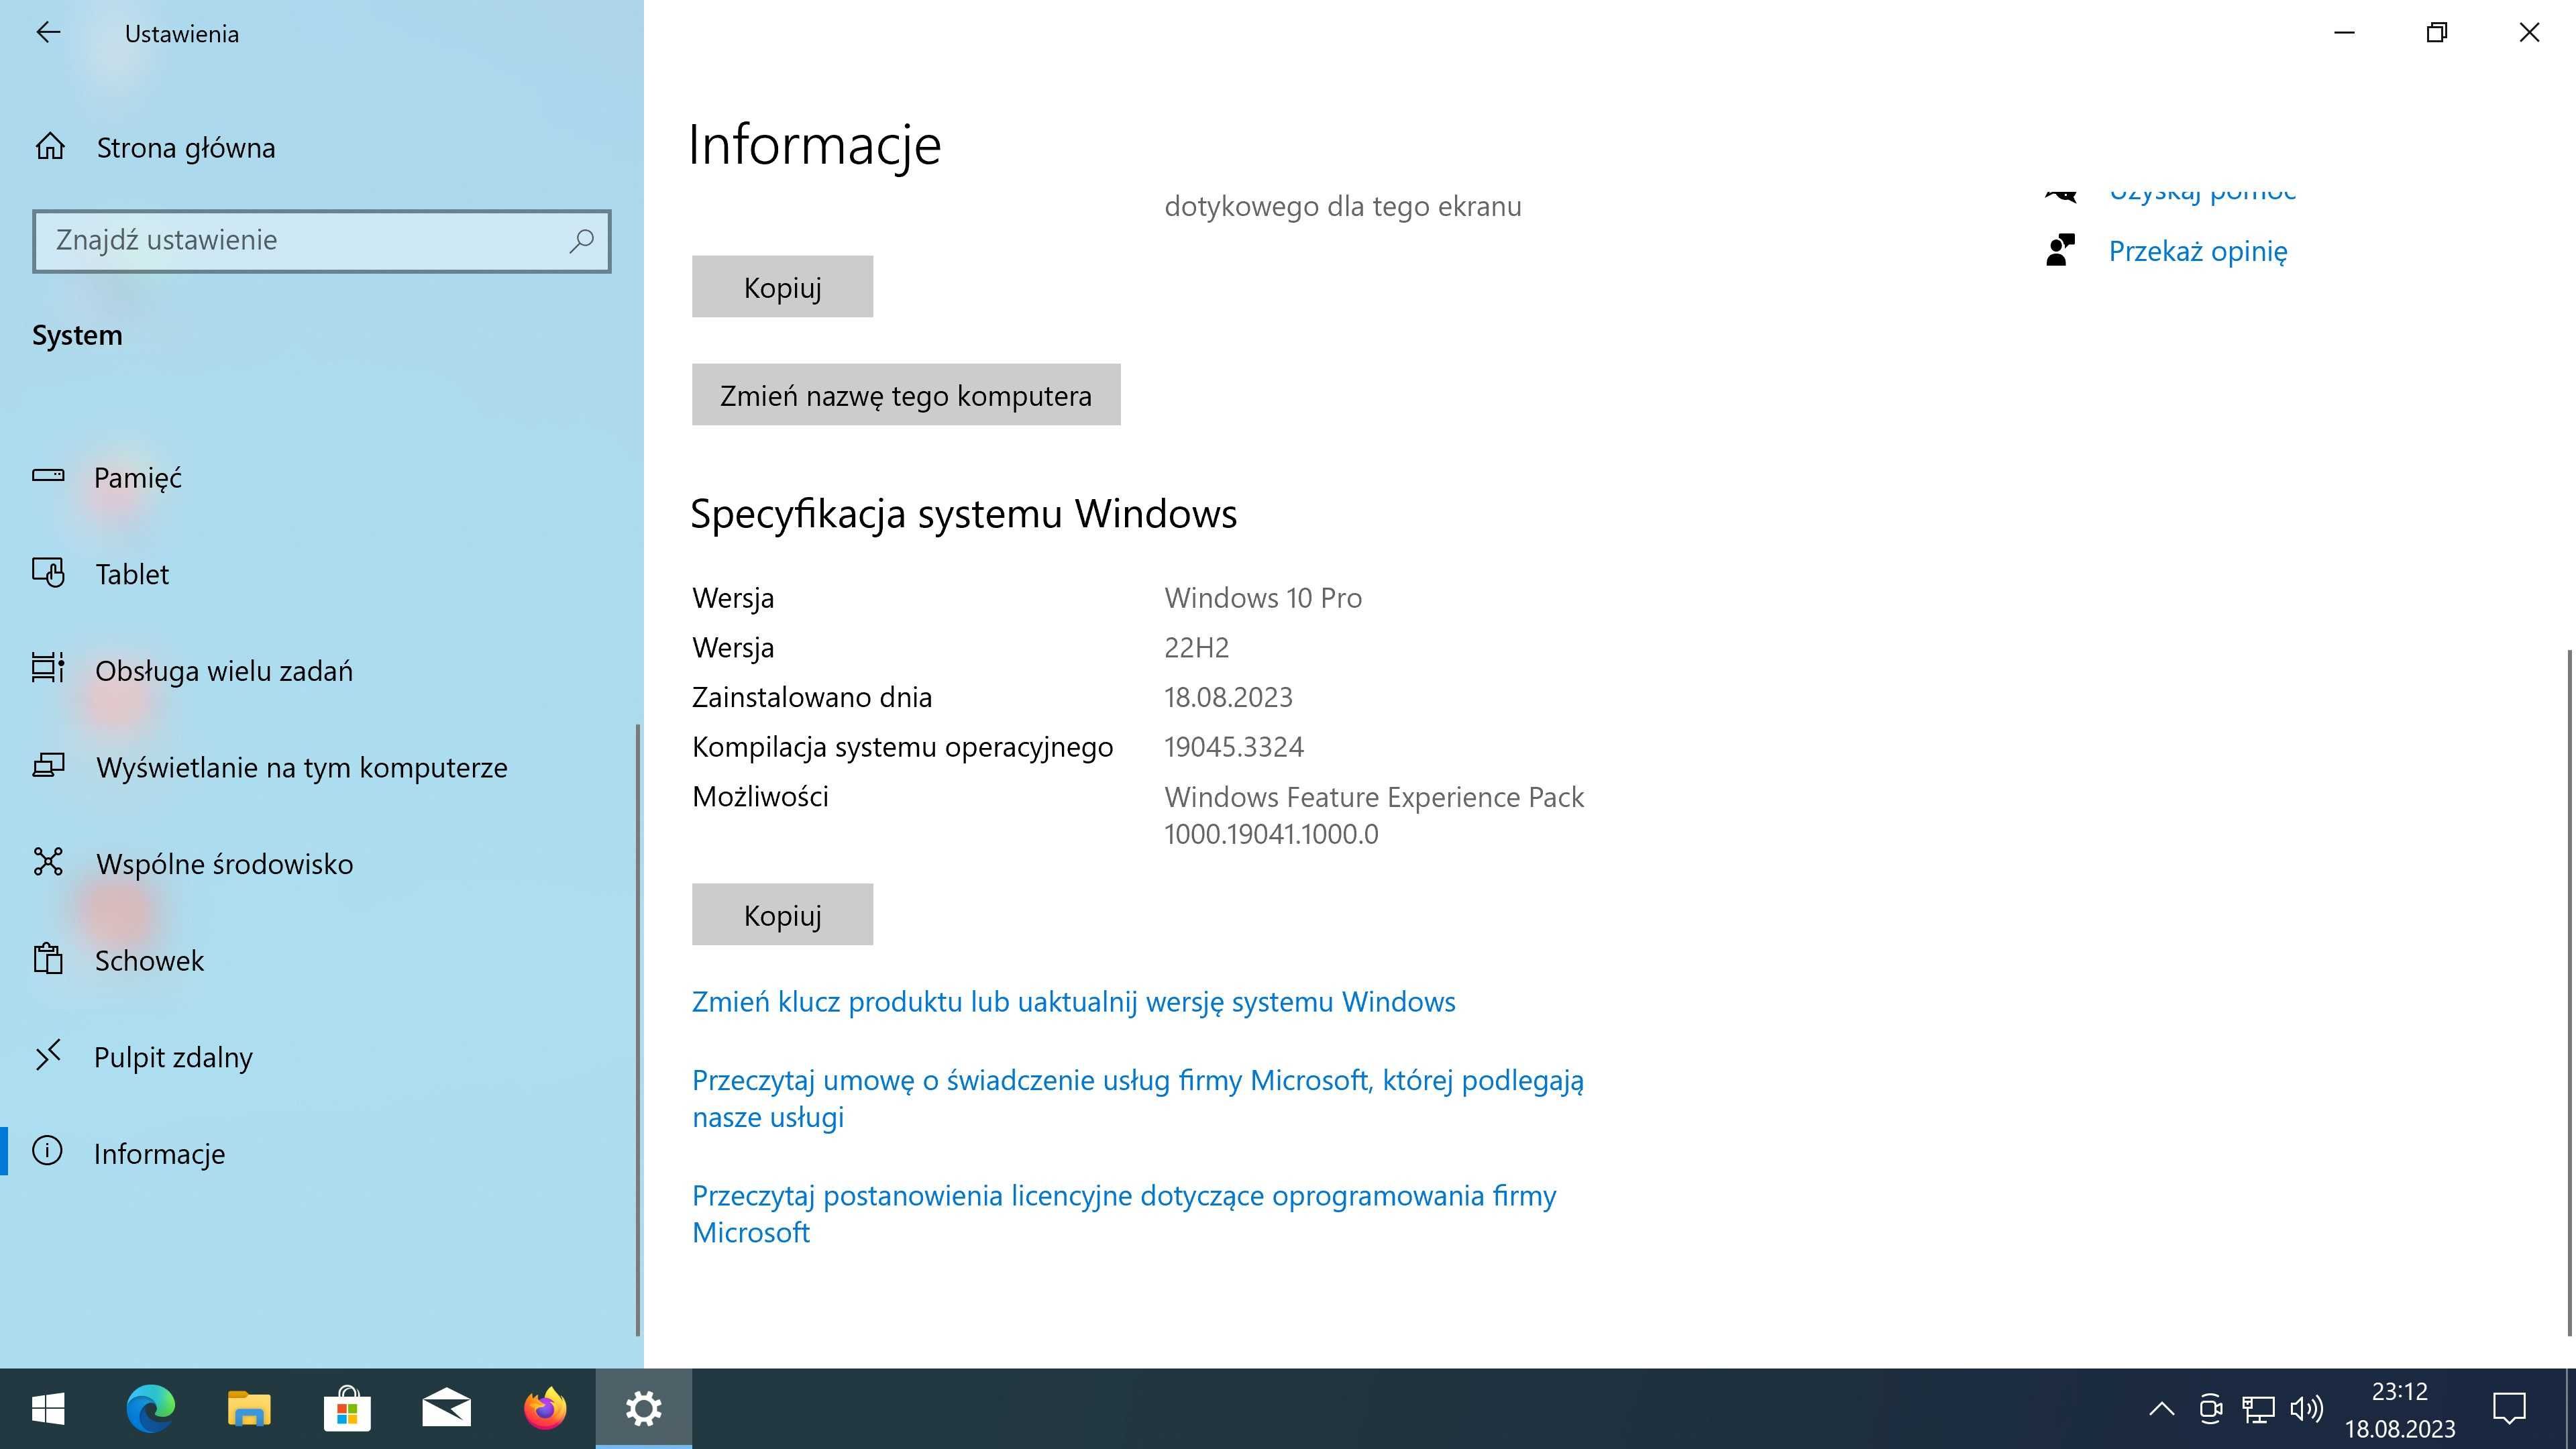Open Microsoft services agreement link
The width and height of the screenshot is (2576, 1449).
tap(1138, 1098)
